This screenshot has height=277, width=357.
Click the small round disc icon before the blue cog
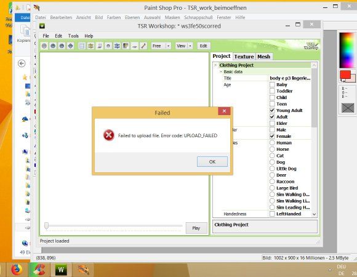108,46
